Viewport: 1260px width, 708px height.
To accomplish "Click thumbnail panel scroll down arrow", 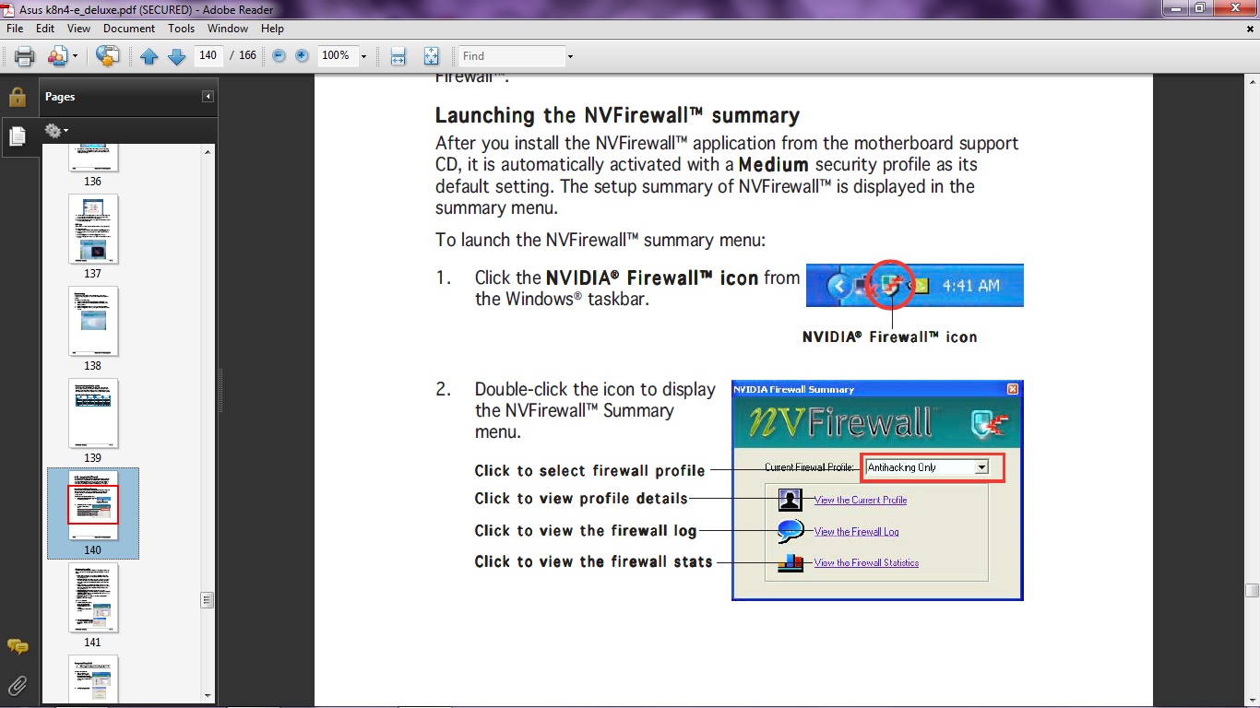I will pyautogui.click(x=208, y=695).
